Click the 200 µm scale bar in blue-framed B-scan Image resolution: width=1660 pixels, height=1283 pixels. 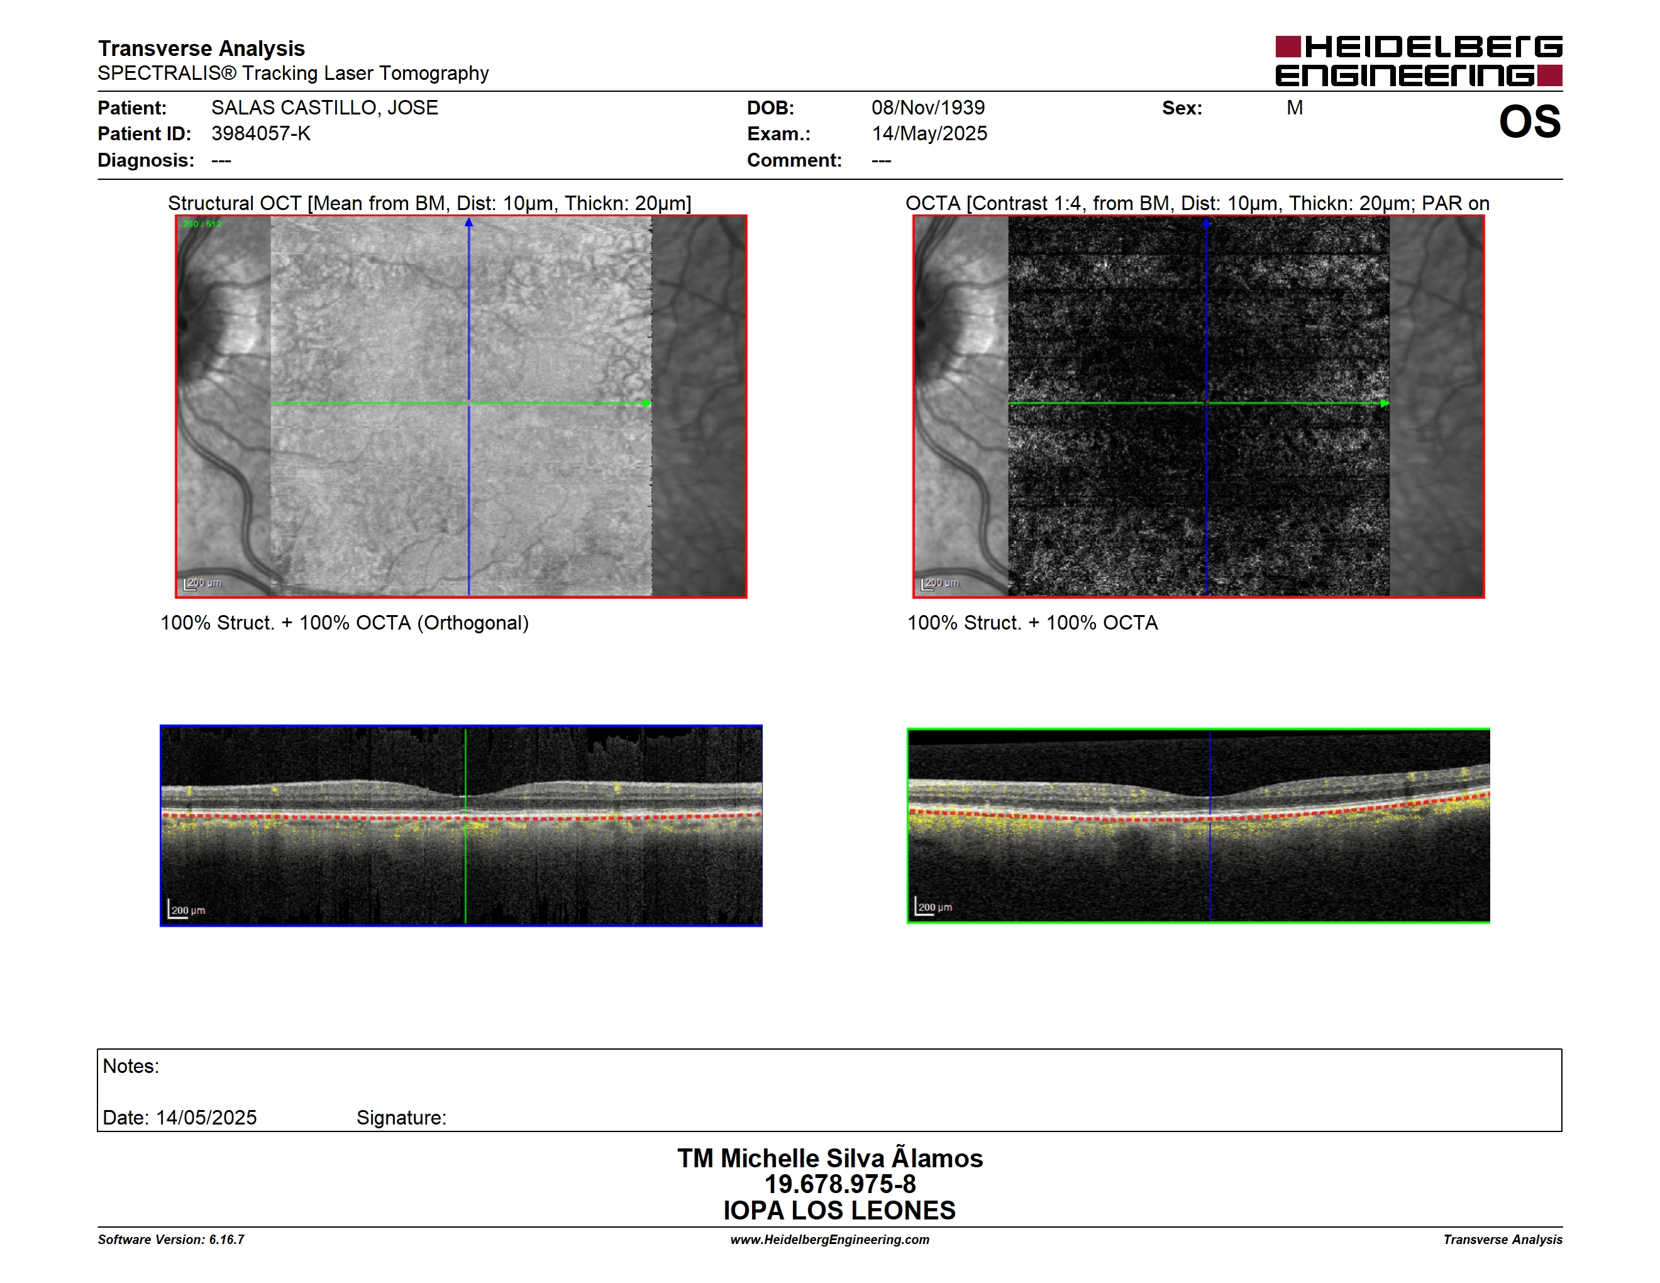(x=186, y=909)
